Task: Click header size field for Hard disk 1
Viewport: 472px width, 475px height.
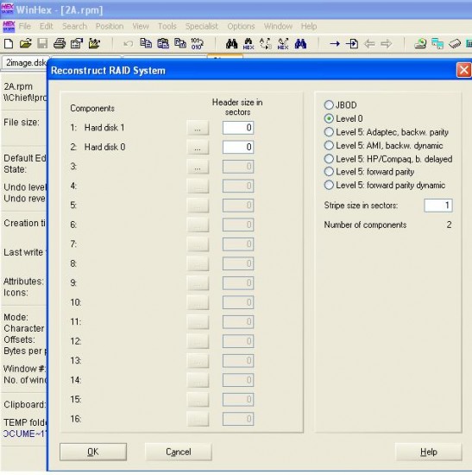Action: (238, 128)
